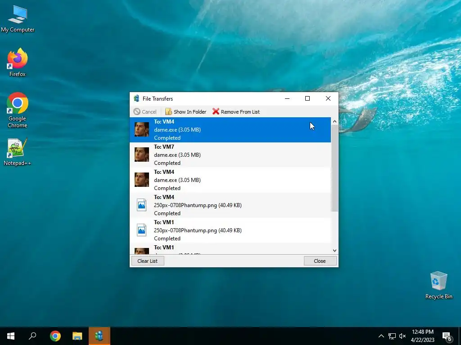Click the Clear List button
461x345 pixels.
click(148, 261)
